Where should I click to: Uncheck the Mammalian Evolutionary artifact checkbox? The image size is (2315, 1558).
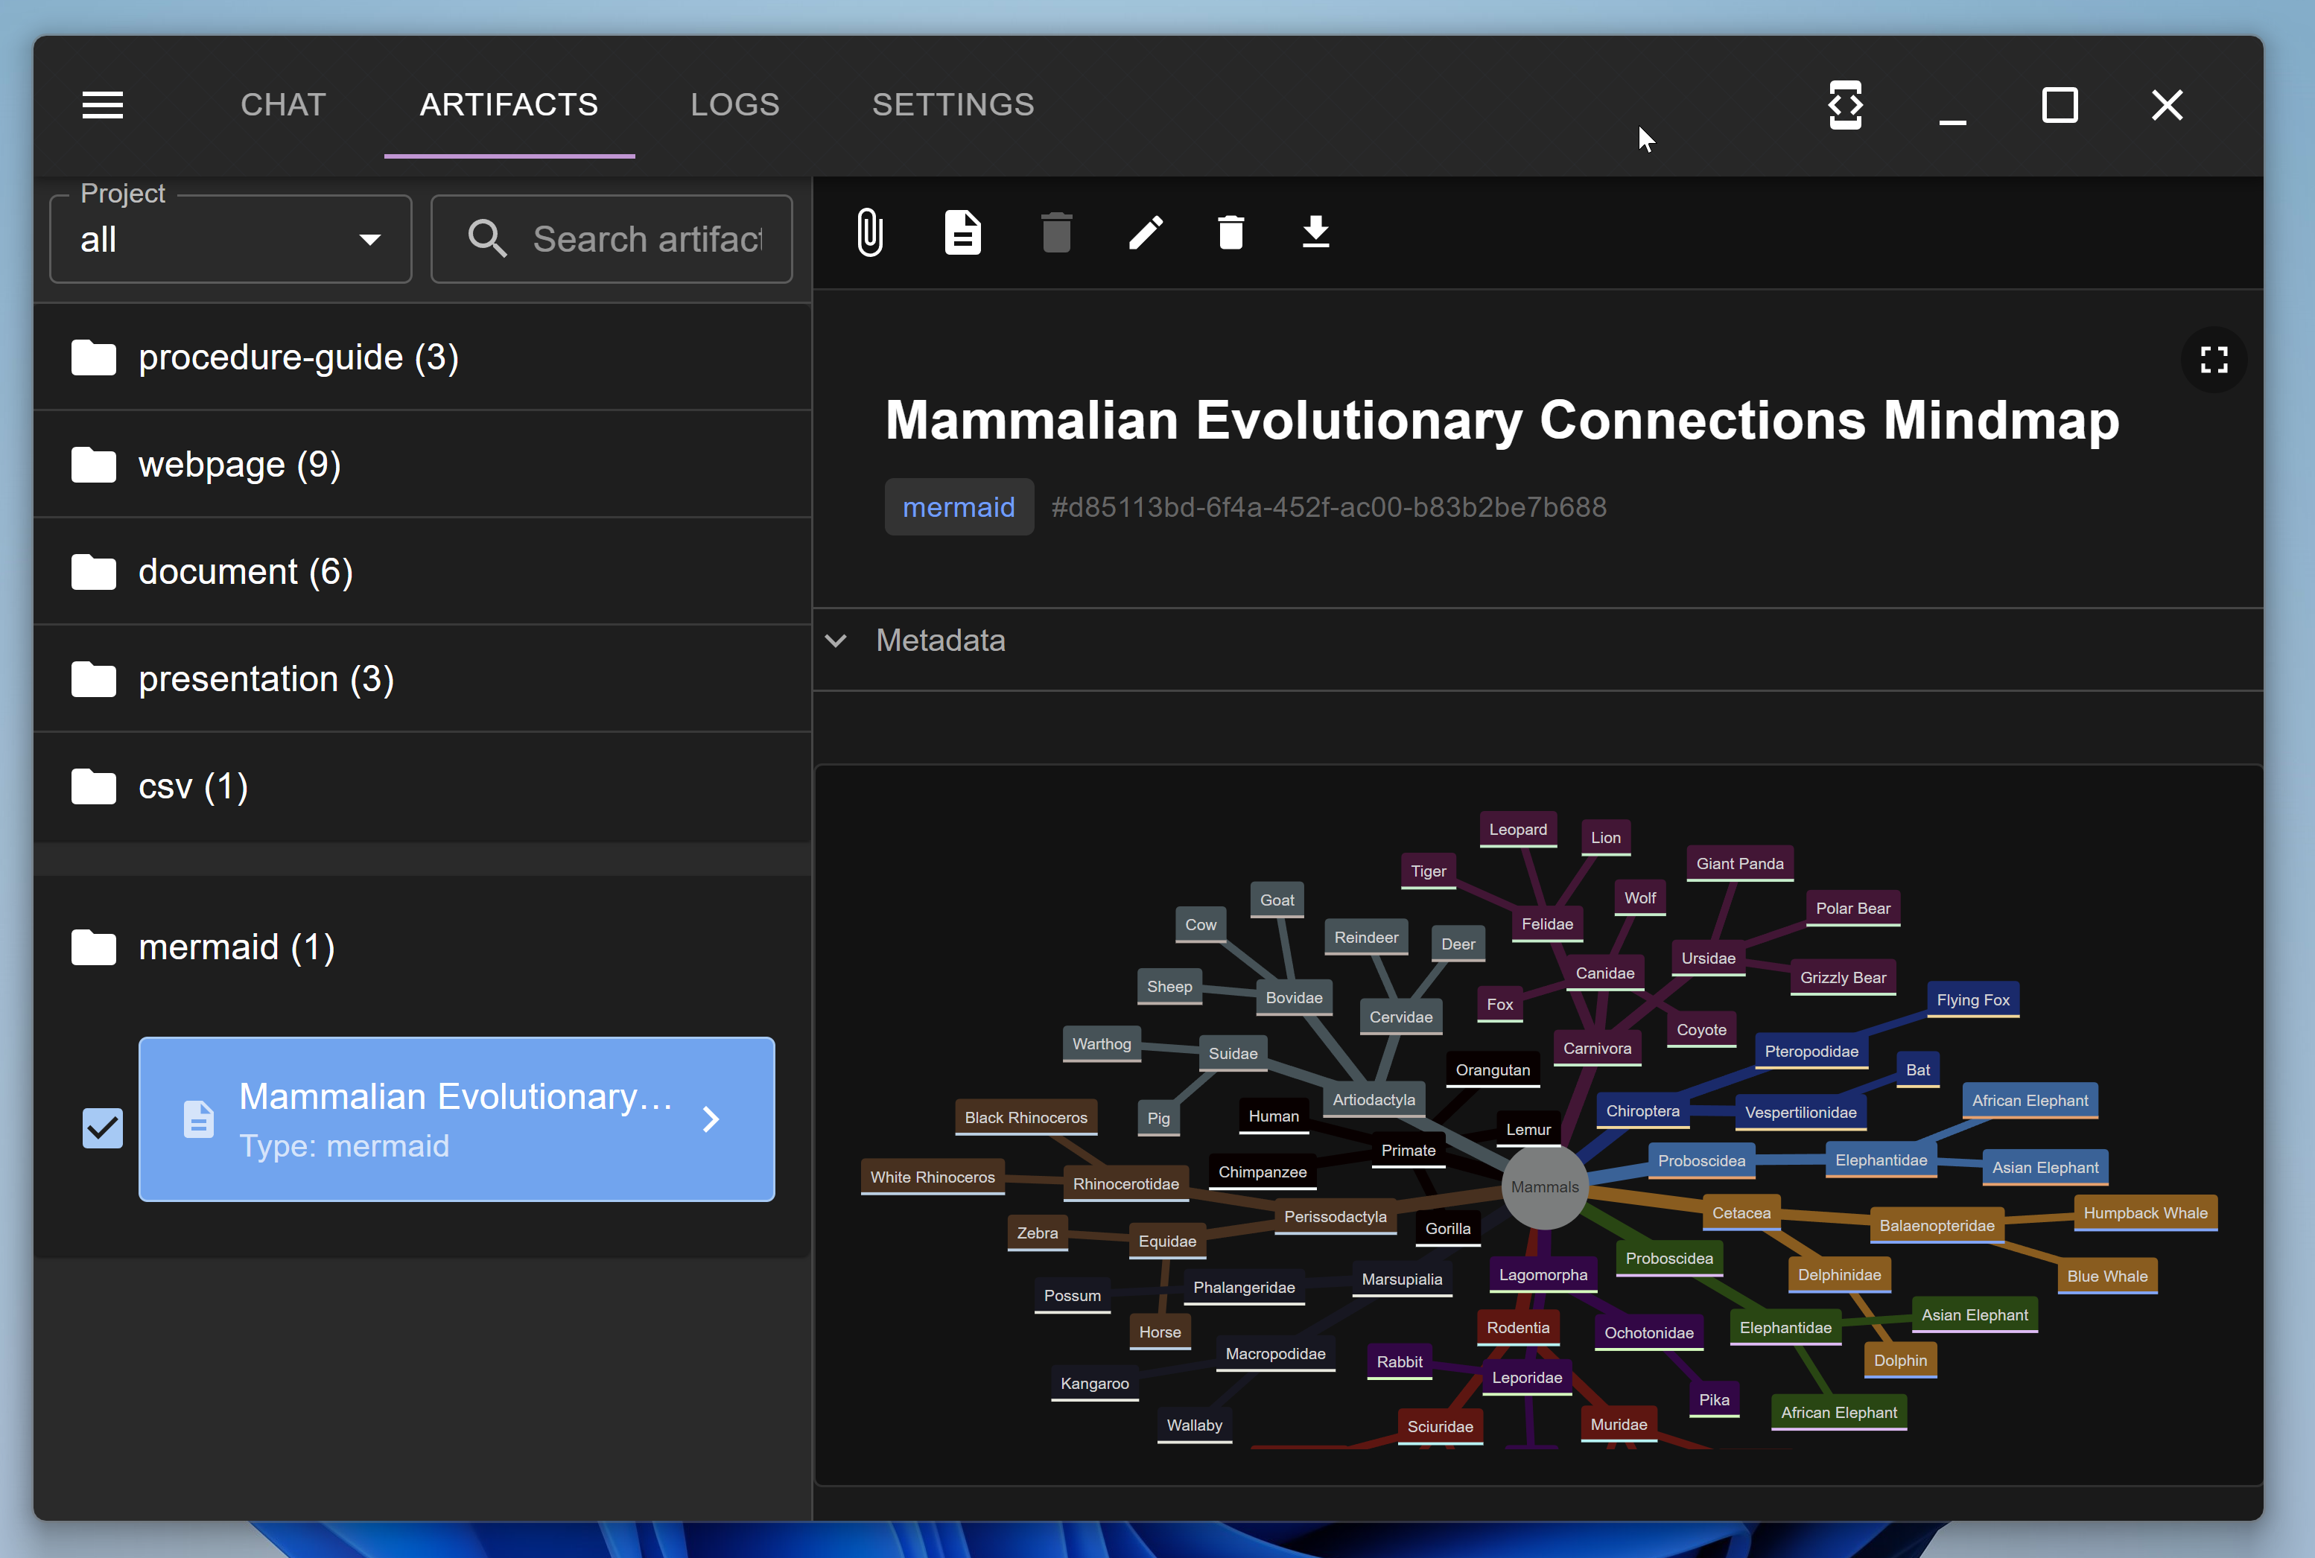[102, 1128]
